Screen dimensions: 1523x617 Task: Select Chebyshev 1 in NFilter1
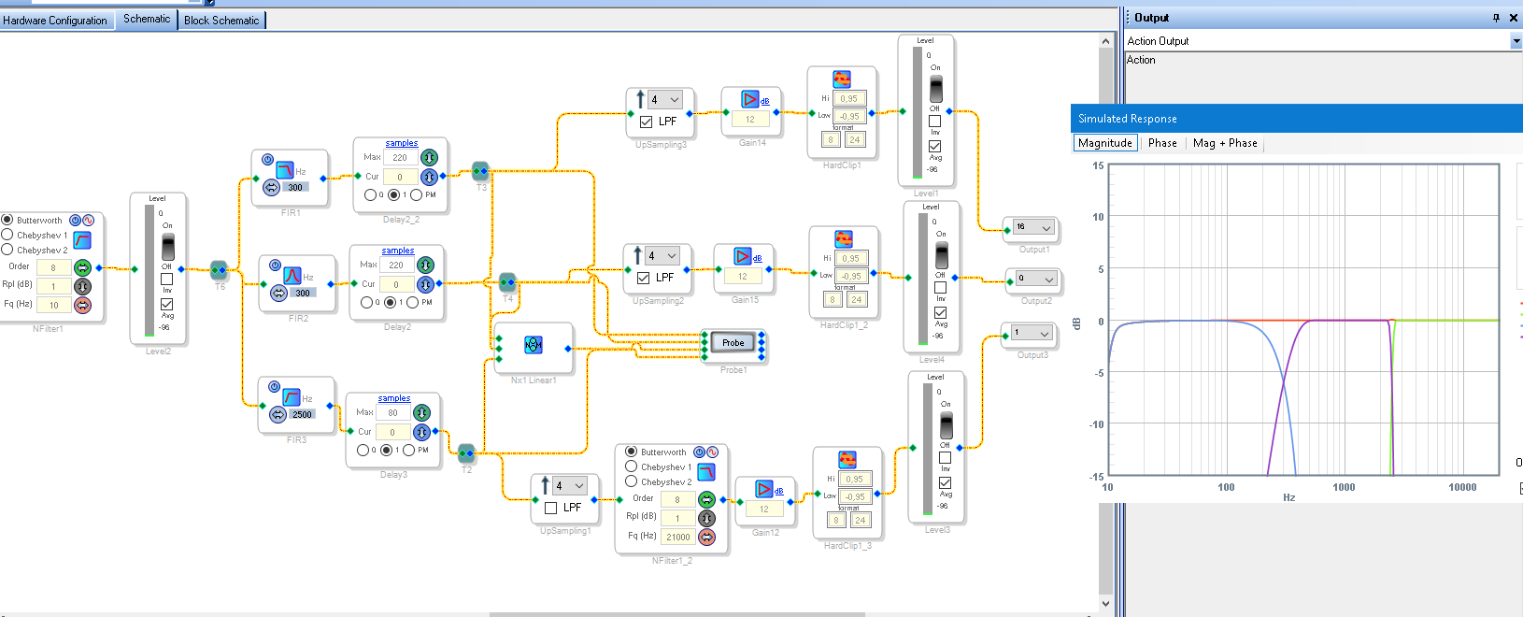pyautogui.click(x=7, y=235)
